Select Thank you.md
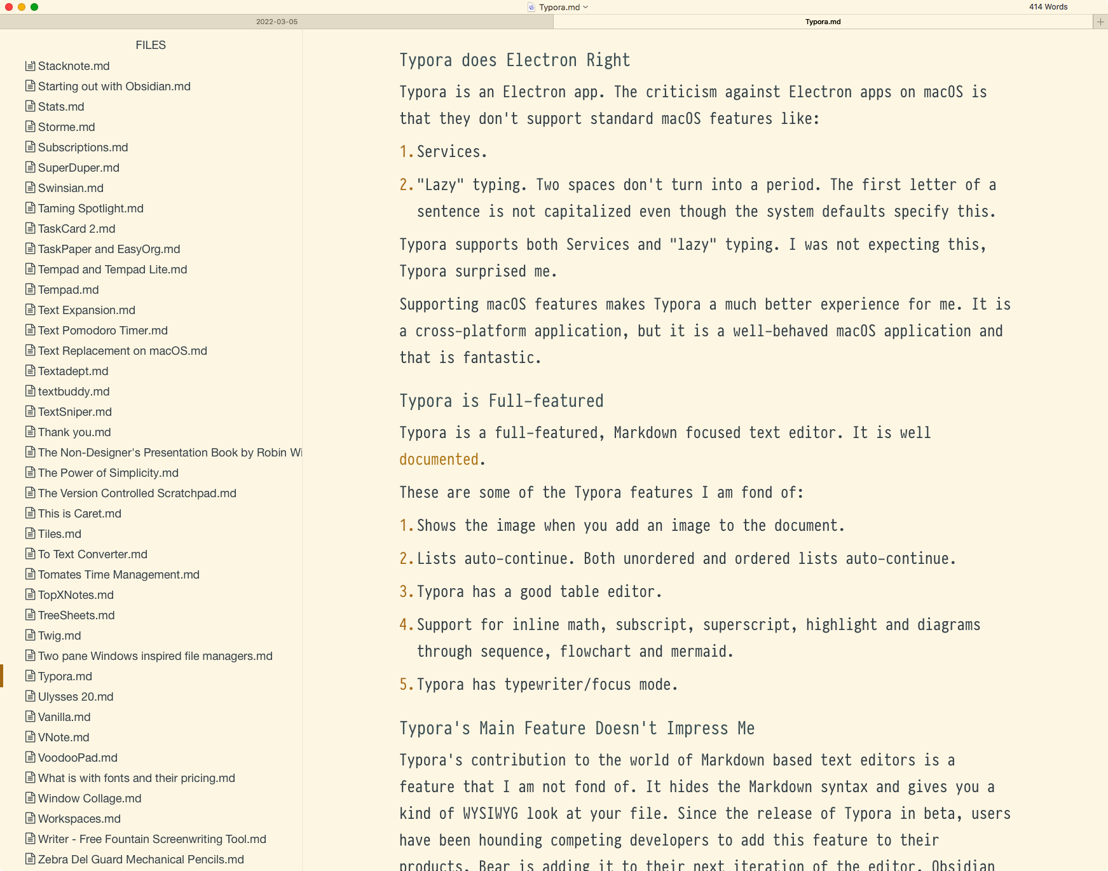Image resolution: width=1108 pixels, height=871 pixels. coord(74,432)
